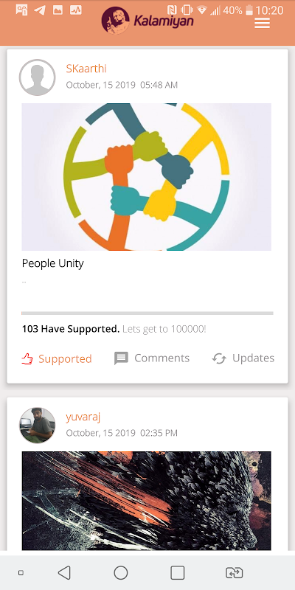Toggle the Supported thumbs-up icon
Screen dimensions: 295x590
pos(27,359)
